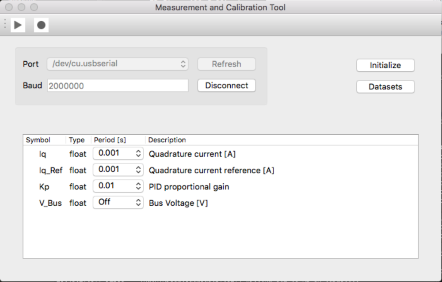
Task: Click the Description column header
Action: point(167,140)
